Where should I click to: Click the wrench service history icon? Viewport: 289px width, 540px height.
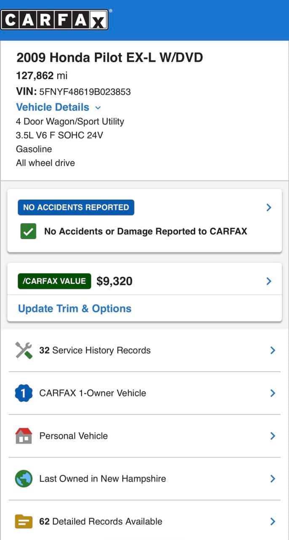coord(24,350)
